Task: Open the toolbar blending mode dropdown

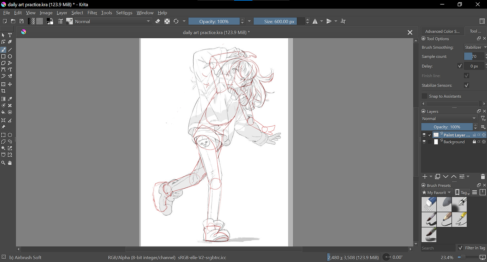Action: coord(113,21)
